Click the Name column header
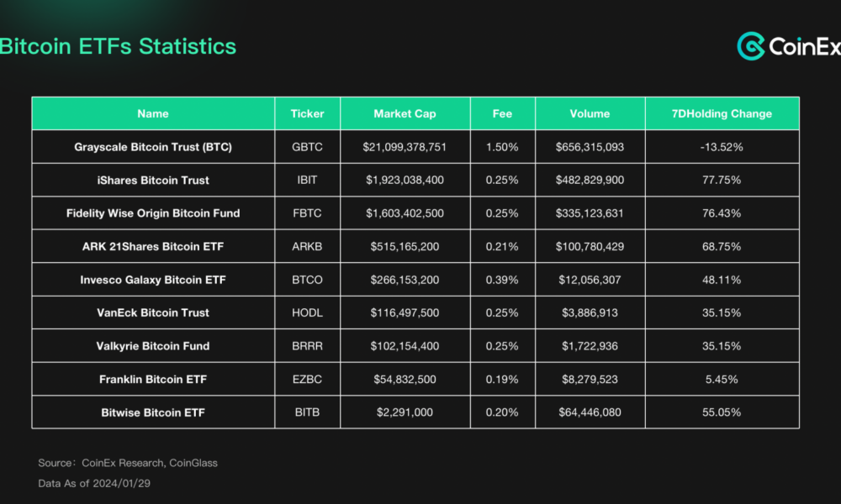The image size is (841, 504). click(x=153, y=113)
